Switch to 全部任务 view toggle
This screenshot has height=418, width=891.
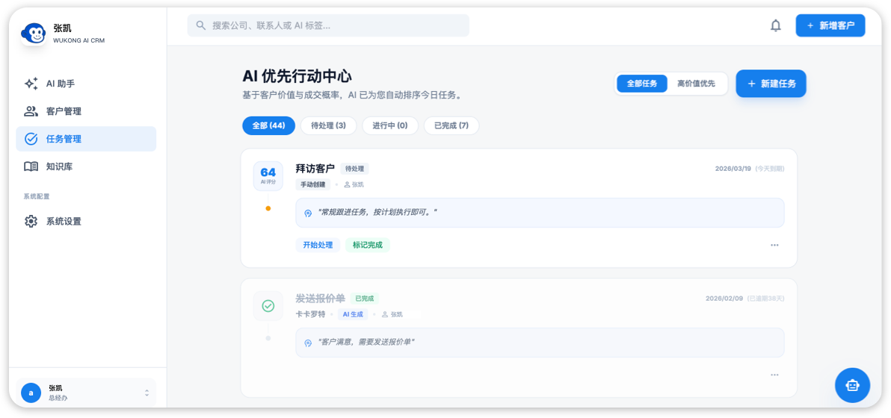click(641, 84)
